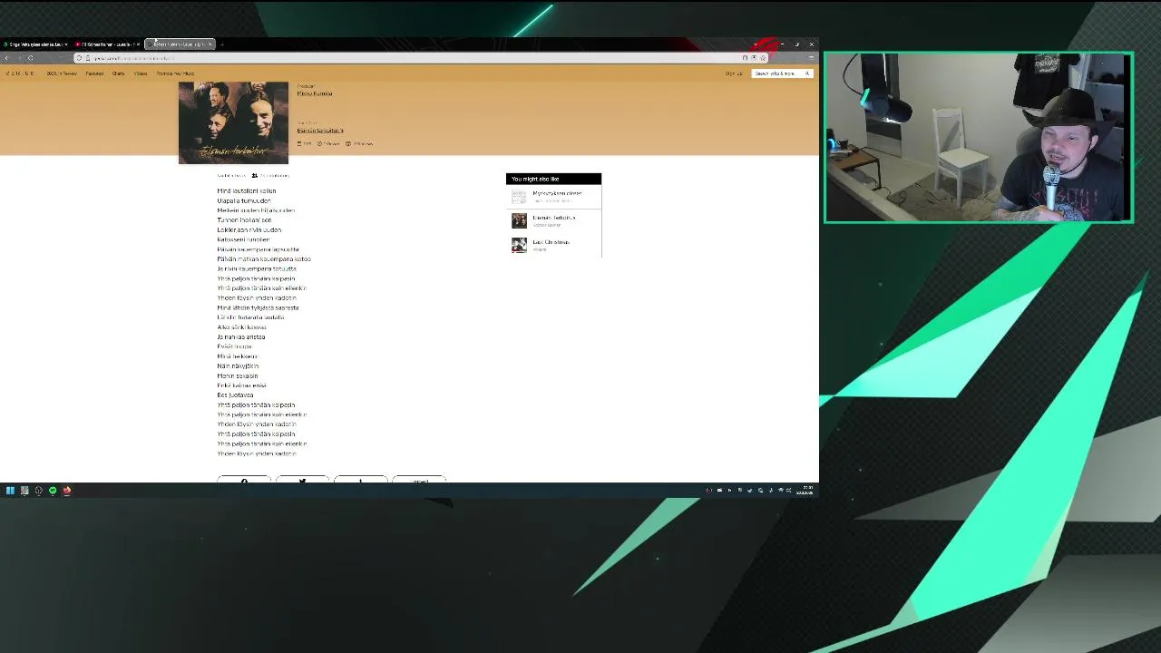Switch to the second browser tab

[107, 44]
